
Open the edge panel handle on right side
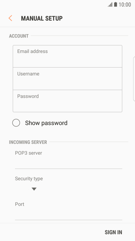coord(134,79)
